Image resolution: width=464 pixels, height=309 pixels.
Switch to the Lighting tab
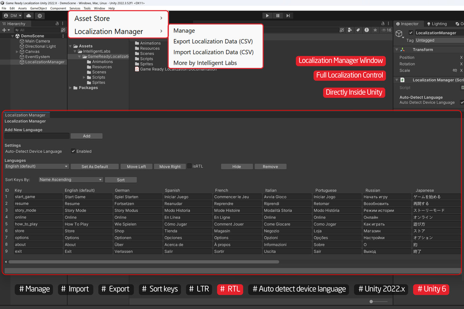pos(437,24)
